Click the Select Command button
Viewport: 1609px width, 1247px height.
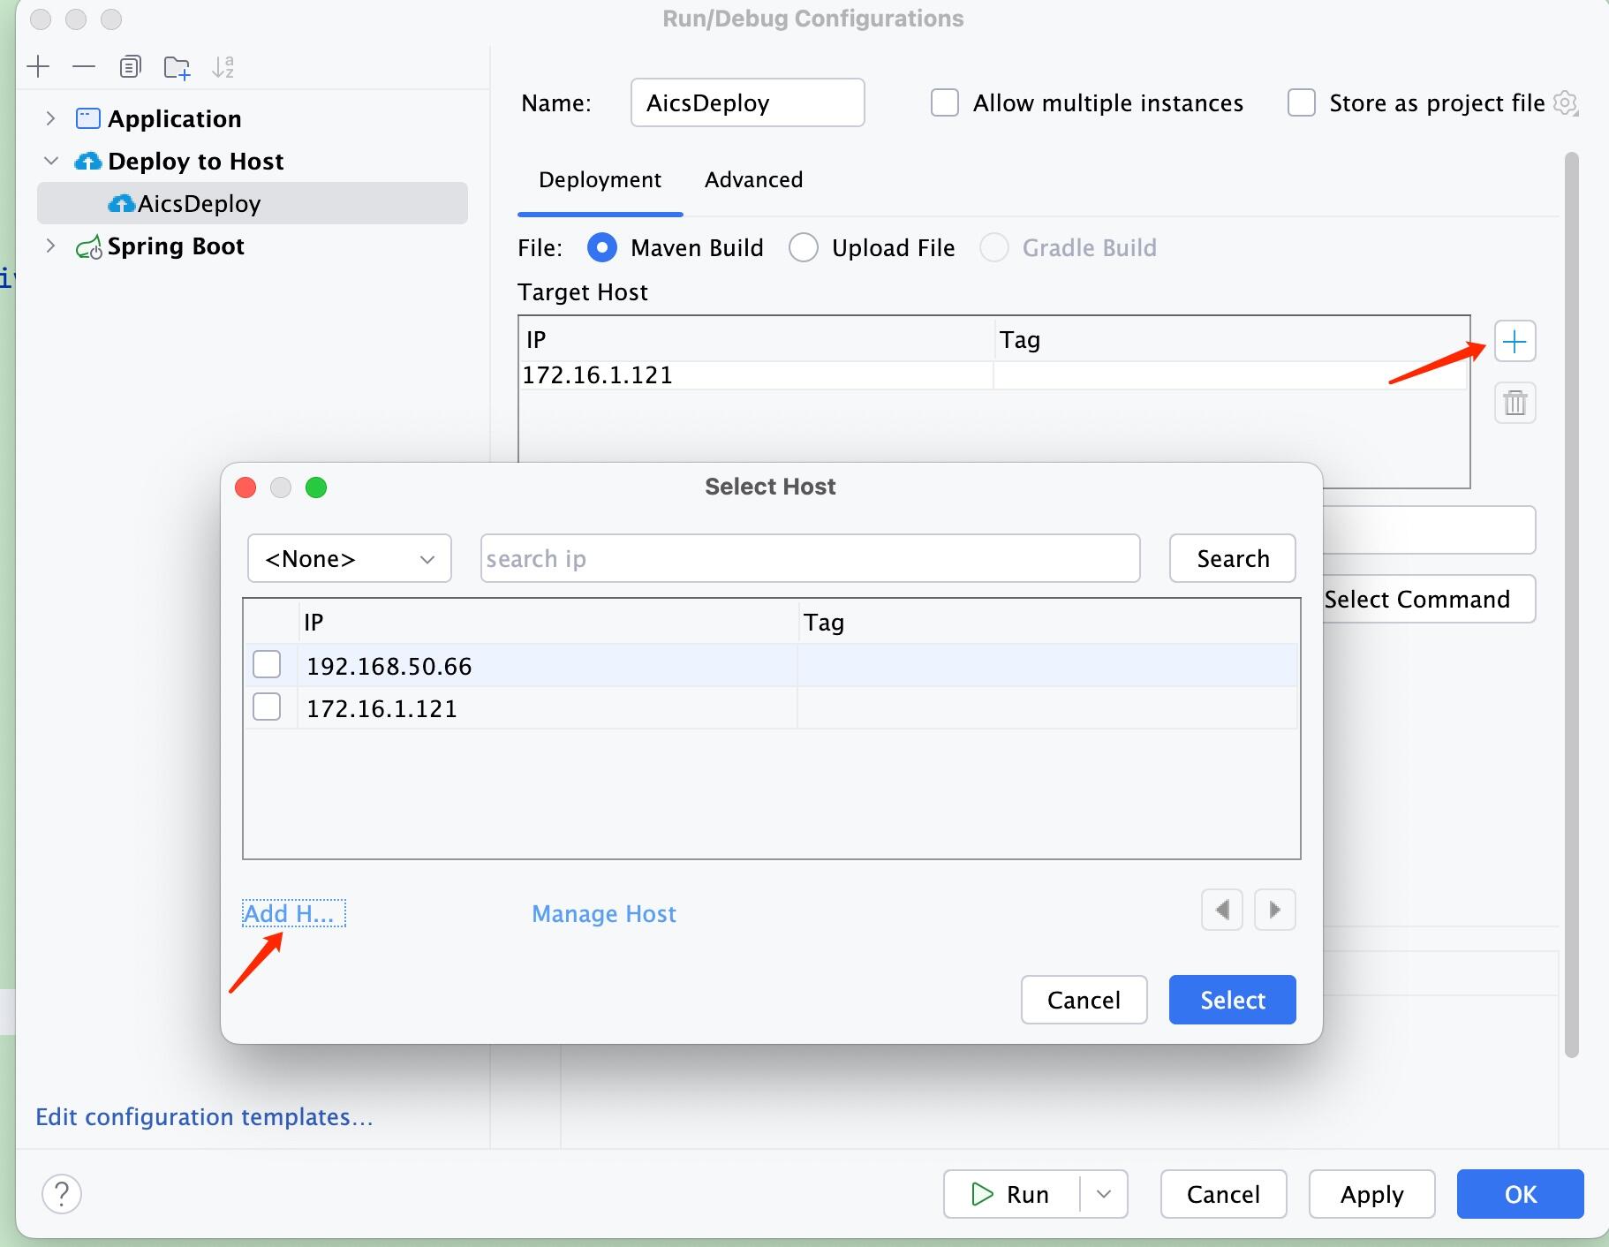(1429, 599)
